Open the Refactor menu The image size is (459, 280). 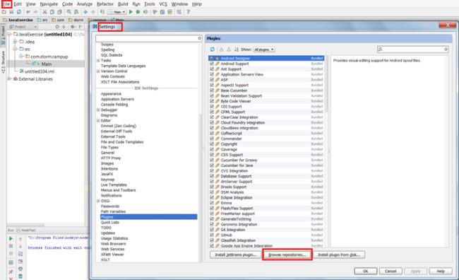[105, 4]
